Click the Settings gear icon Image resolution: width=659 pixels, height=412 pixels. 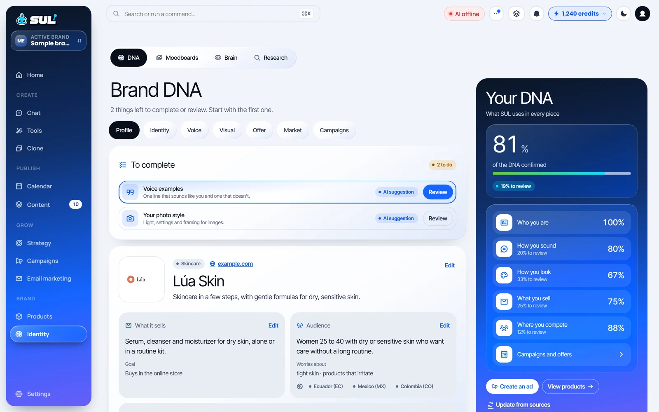pyautogui.click(x=19, y=394)
